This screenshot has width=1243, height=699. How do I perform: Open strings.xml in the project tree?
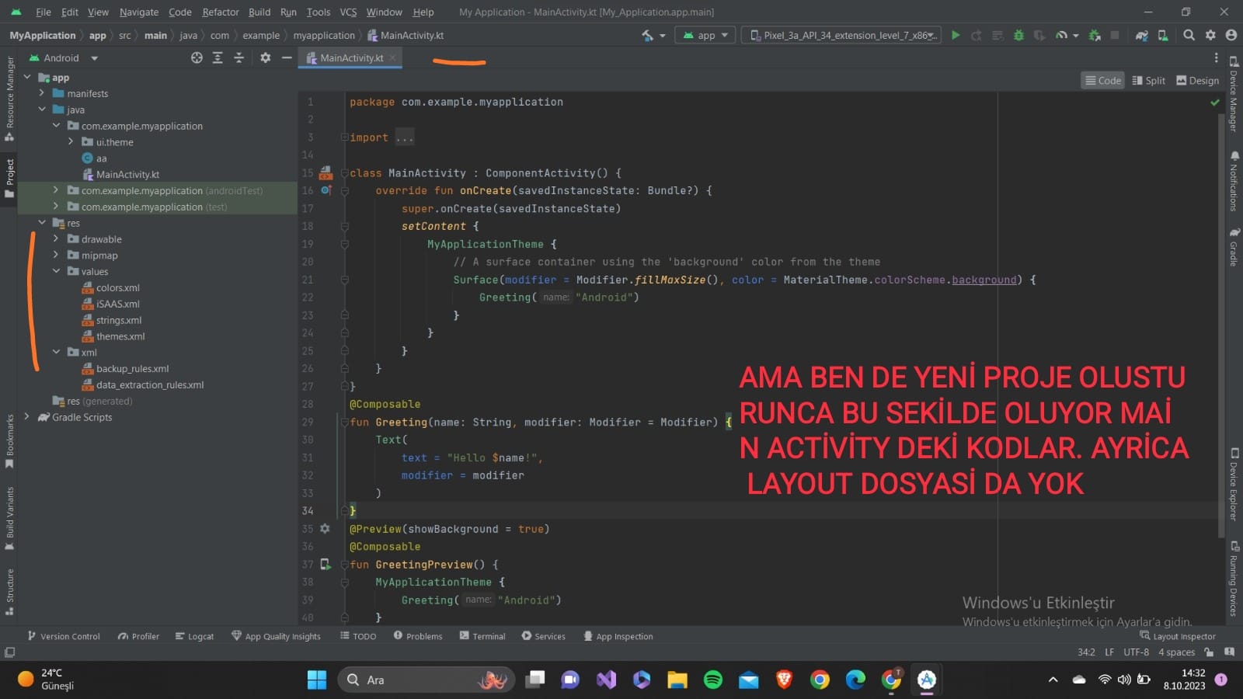[119, 320]
